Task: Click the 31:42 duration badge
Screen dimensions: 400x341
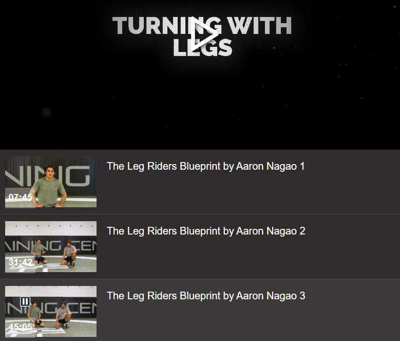Action: pos(20,262)
